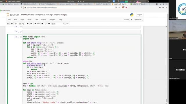Screen dimensions: 186x104
Task: Run the selected cell
Action: (x=37, y=24)
